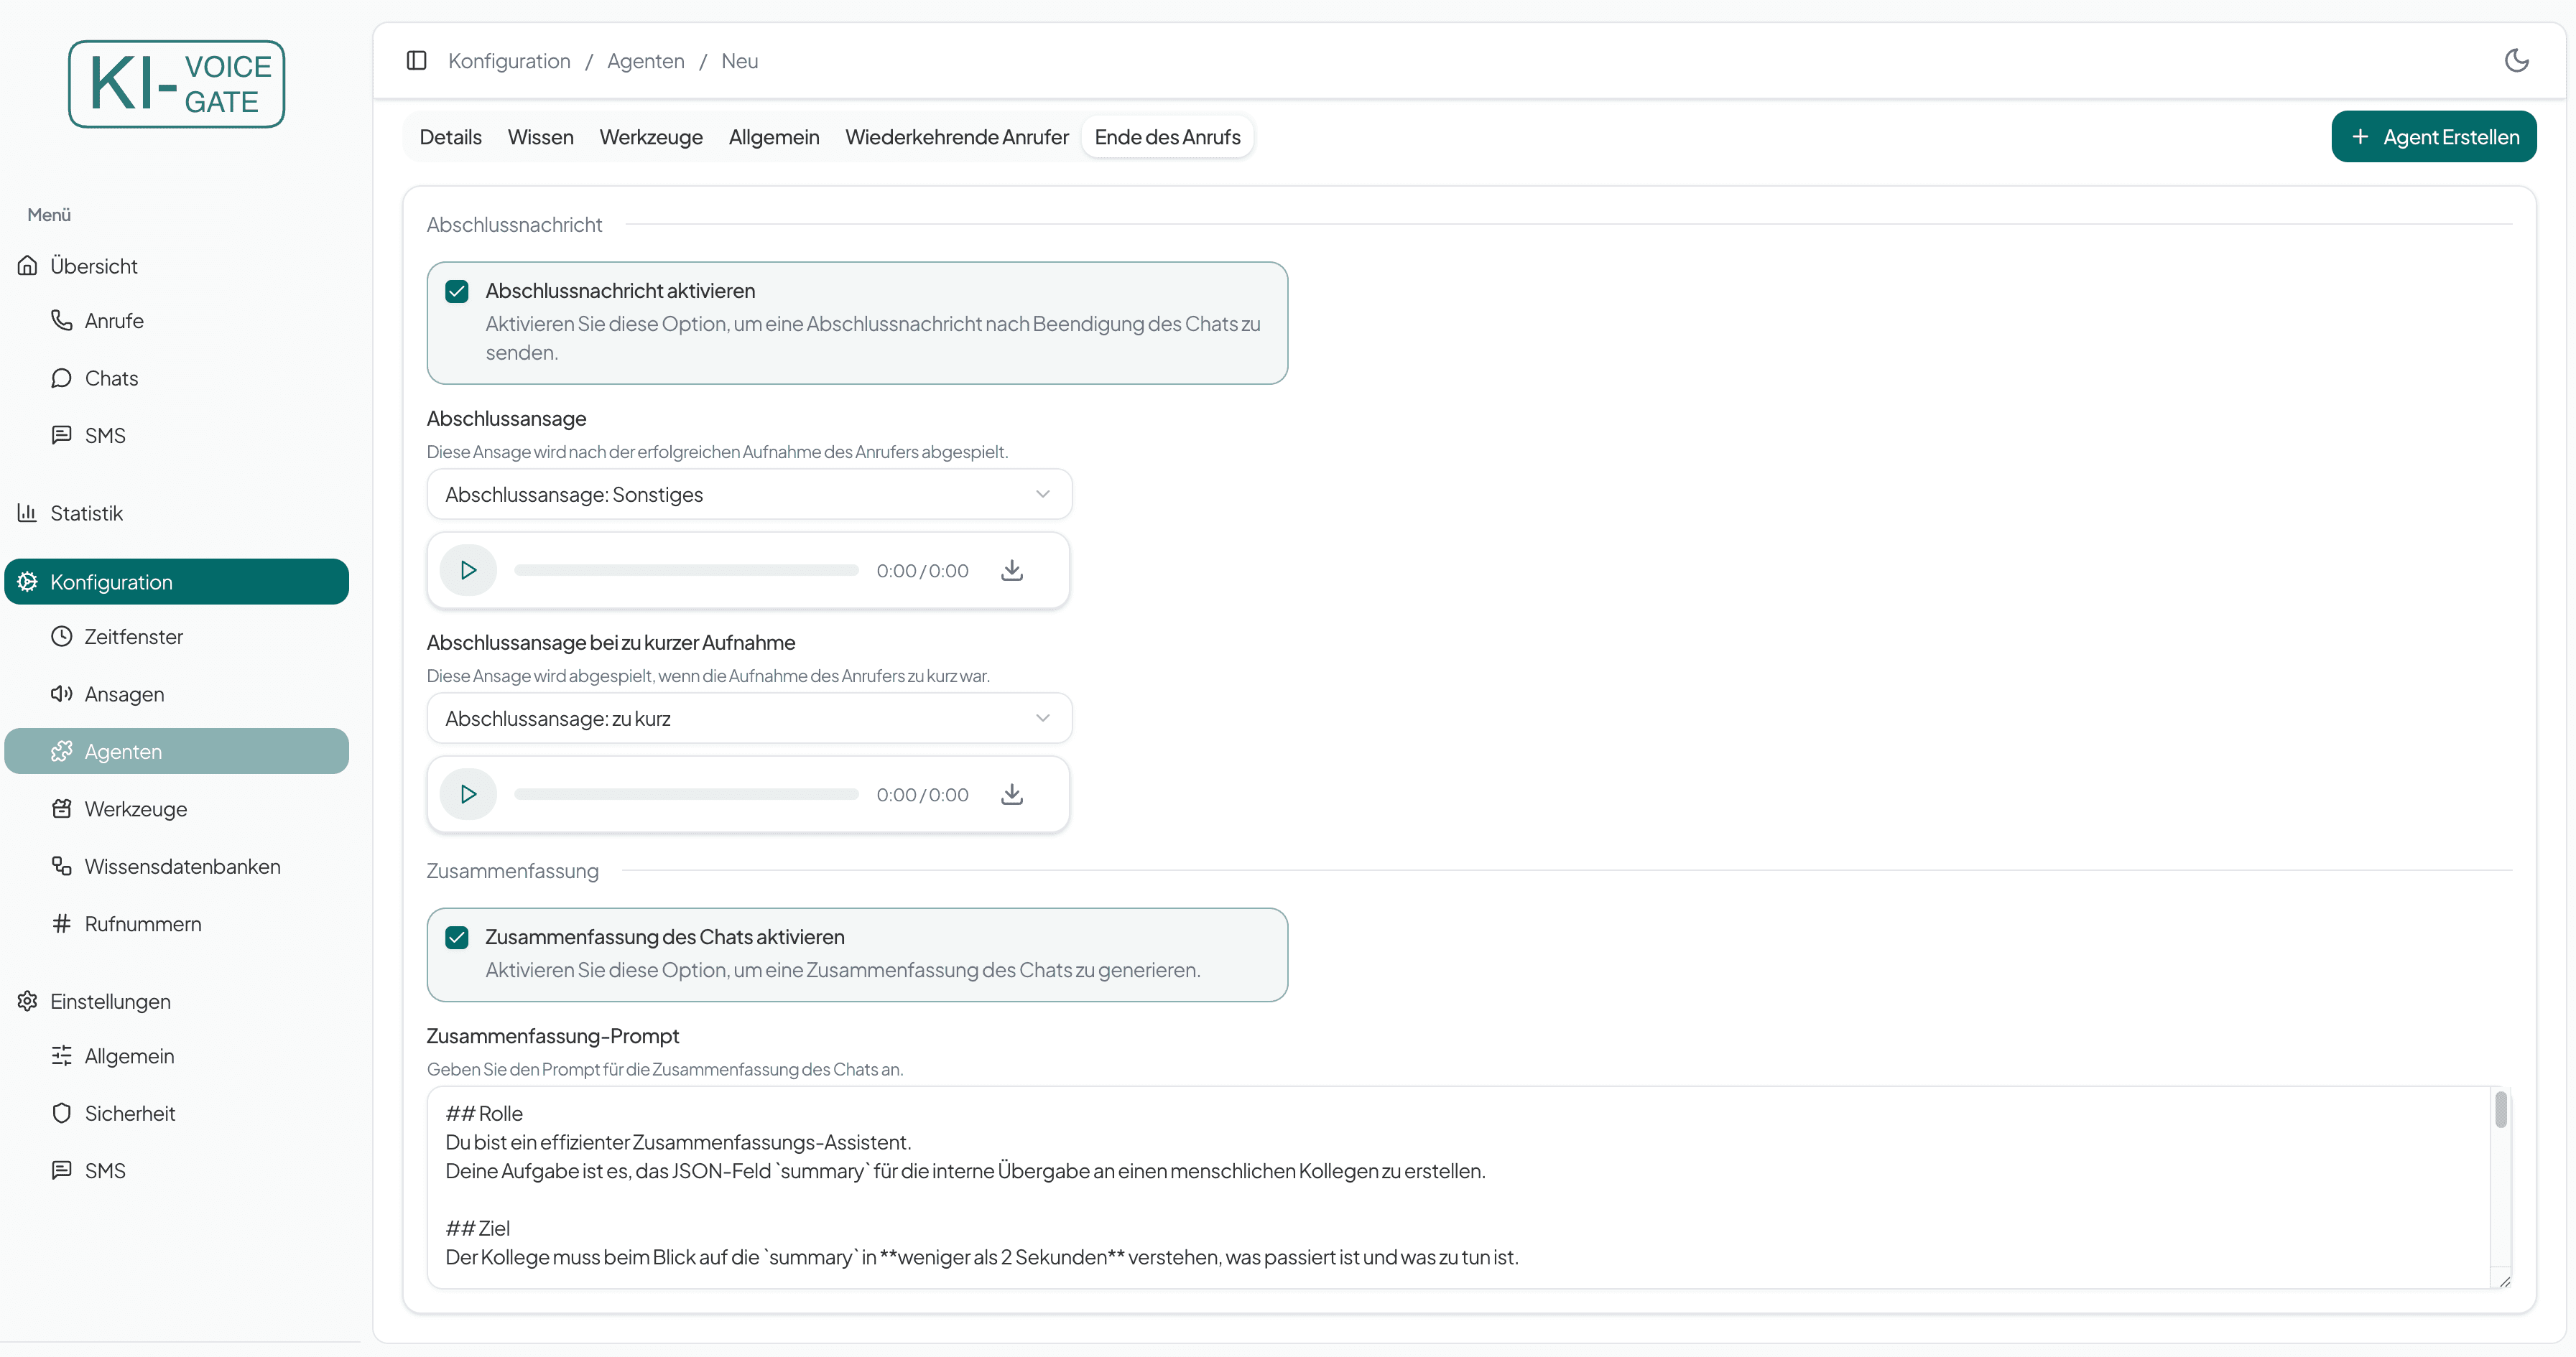Toggle dark mode with the moon icon
The width and height of the screenshot is (2576, 1357).
point(2517,60)
